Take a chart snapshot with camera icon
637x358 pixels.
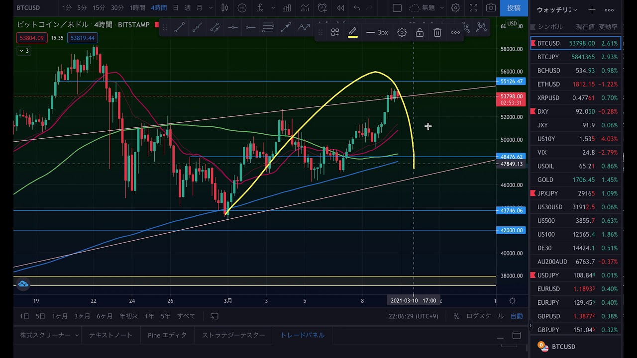click(491, 8)
